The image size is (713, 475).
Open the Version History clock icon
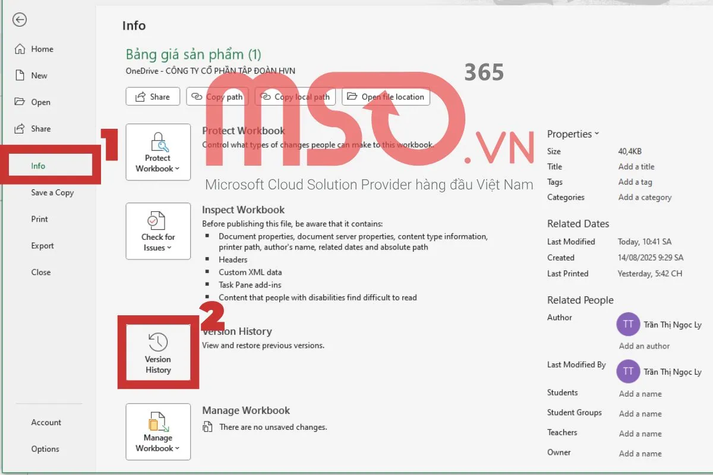click(158, 342)
